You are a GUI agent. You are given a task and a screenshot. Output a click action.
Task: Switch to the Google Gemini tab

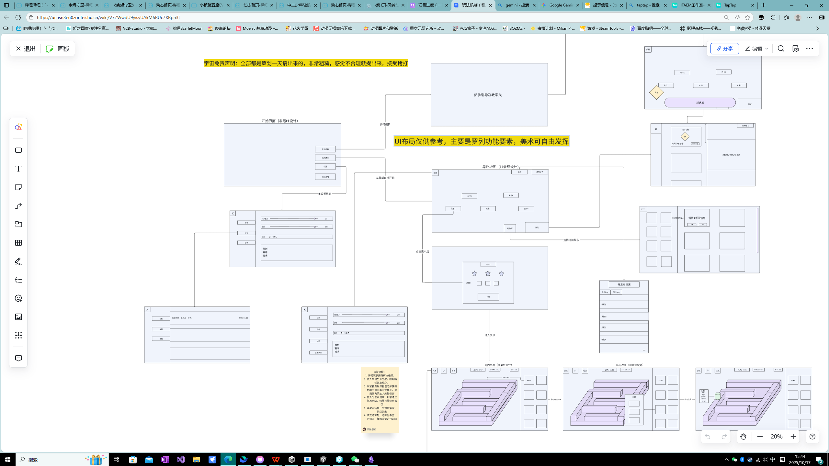point(561,5)
